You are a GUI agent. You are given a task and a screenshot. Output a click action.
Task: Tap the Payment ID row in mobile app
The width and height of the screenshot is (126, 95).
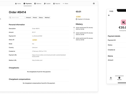(x=117, y=40)
